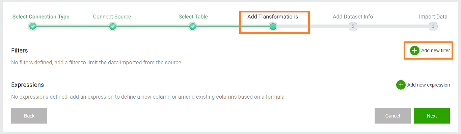461x134 pixels.
Task: Click the Cancel button
Action: pos(392,116)
